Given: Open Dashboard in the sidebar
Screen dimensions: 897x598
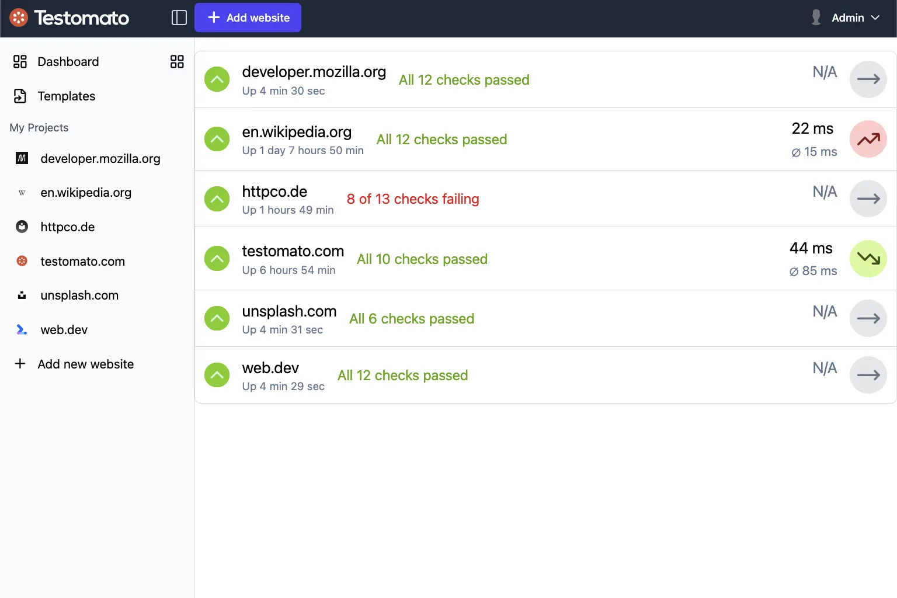Looking at the screenshot, I should [68, 62].
